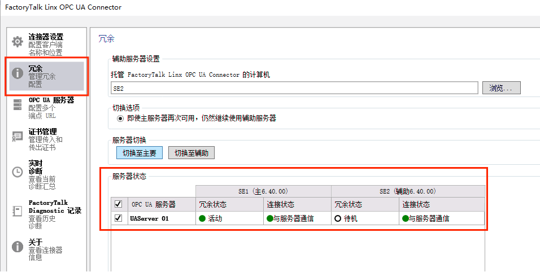Click green status dot next to 活动
Image resolution: width=540 pixels, height=272 pixels.
click(202, 218)
